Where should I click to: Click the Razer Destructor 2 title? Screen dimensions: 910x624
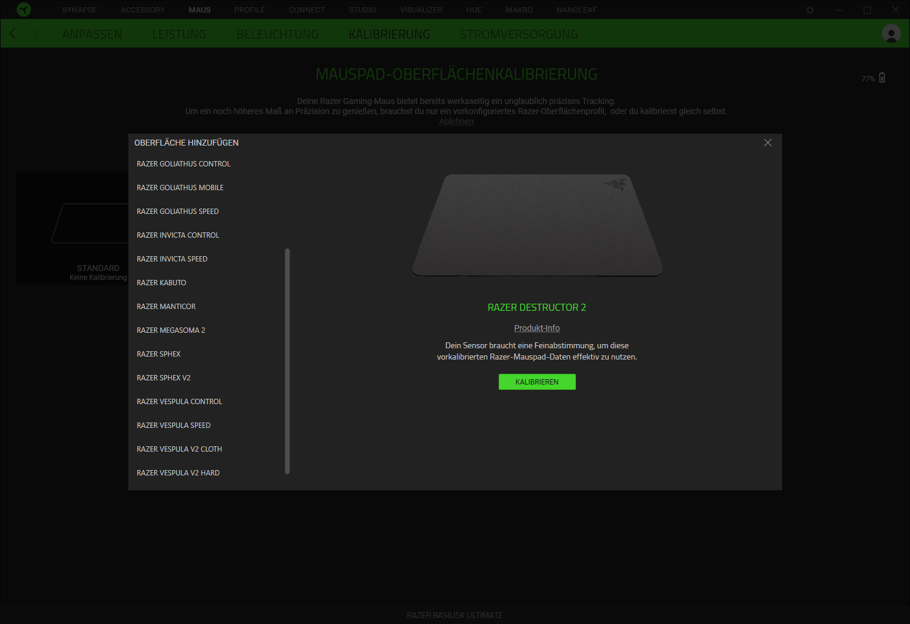(x=537, y=307)
